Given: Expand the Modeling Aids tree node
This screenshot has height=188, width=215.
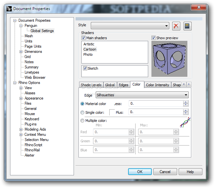Looking at the screenshot, I should pos(21,129).
